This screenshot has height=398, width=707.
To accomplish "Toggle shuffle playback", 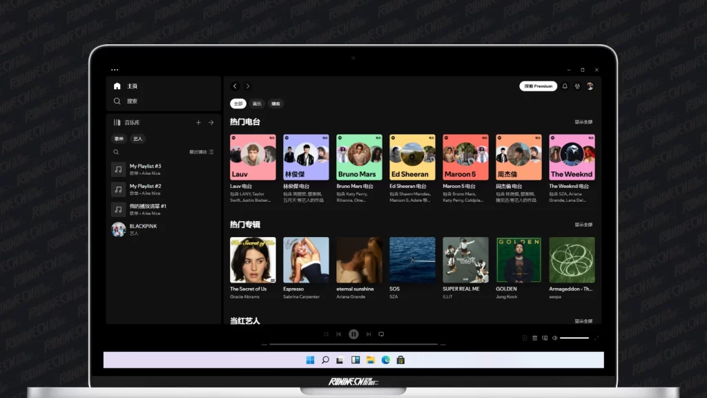I will [x=326, y=334].
